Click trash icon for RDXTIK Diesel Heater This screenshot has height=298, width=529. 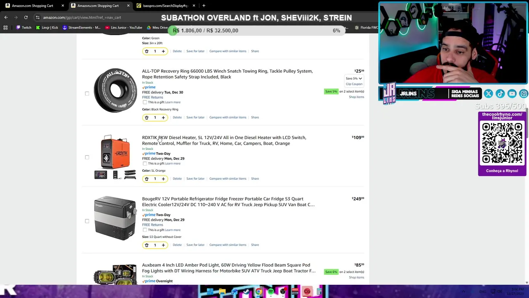[x=146, y=179]
